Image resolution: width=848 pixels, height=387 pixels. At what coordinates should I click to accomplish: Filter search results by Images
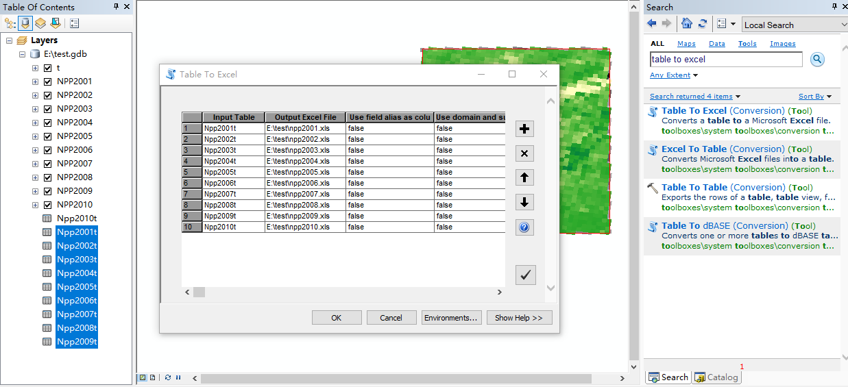tap(783, 44)
